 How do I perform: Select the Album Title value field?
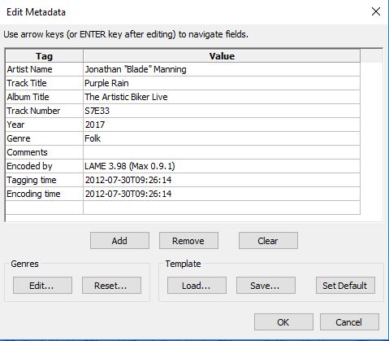[222, 97]
